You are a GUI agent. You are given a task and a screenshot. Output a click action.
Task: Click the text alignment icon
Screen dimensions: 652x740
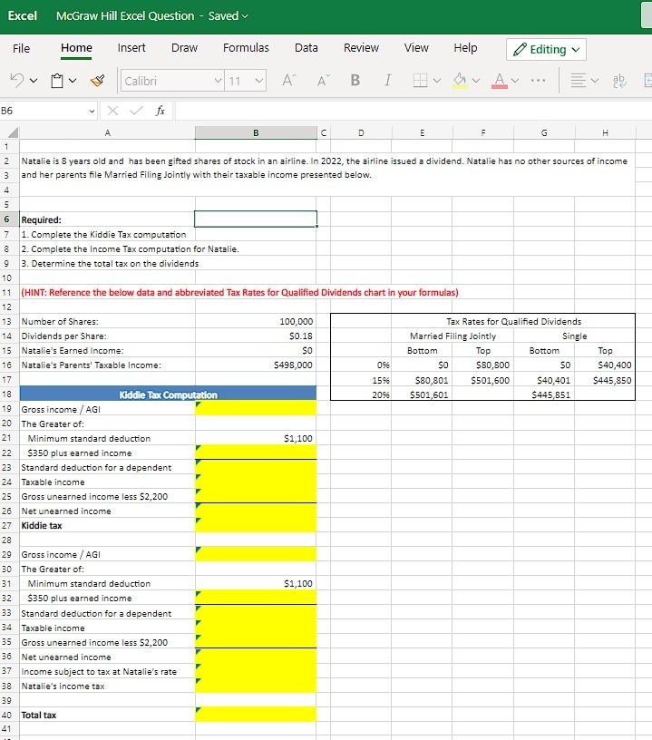click(578, 81)
